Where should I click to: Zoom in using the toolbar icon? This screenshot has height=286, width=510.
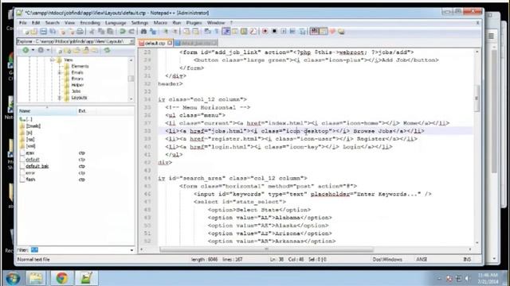tap(167, 32)
